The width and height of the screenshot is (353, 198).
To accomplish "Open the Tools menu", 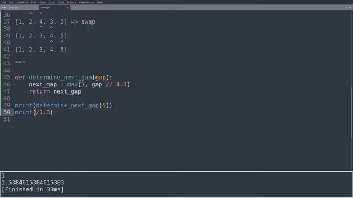I will (x=61, y=2).
